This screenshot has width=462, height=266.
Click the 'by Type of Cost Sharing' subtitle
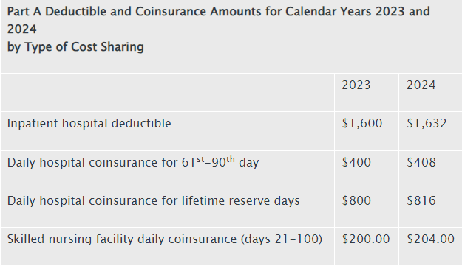pos(75,47)
